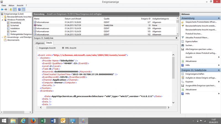Select Abonnements in tree

click(13, 40)
